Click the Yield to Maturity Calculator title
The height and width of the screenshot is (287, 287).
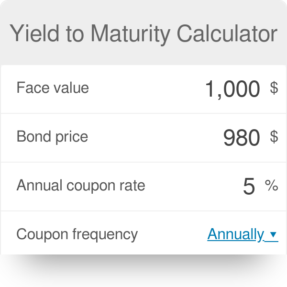[143, 33]
